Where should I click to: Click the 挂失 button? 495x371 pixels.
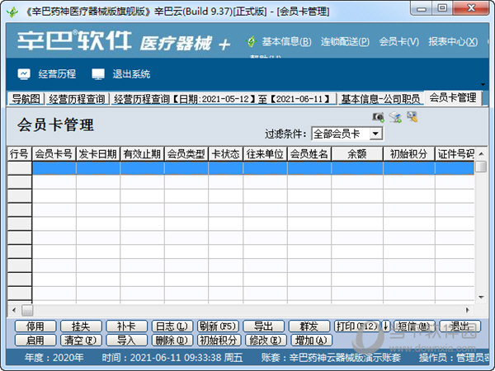click(x=81, y=326)
